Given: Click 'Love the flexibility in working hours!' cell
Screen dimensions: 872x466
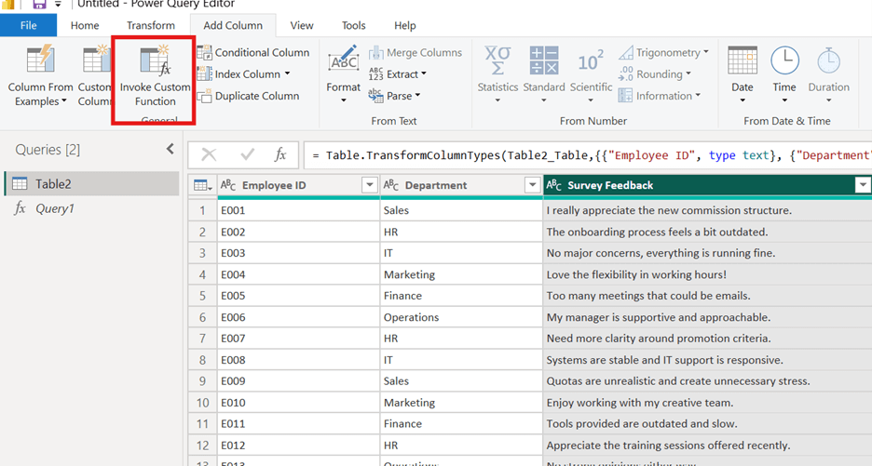Looking at the screenshot, I should click(x=707, y=274).
